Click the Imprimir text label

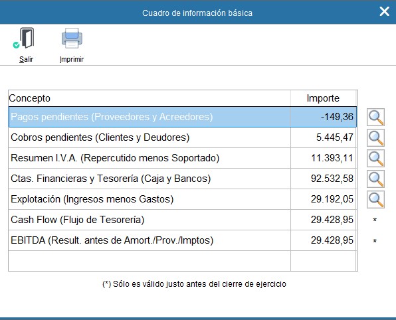pos(72,59)
